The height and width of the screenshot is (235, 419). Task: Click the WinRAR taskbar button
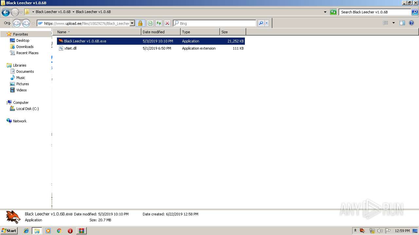(81, 231)
